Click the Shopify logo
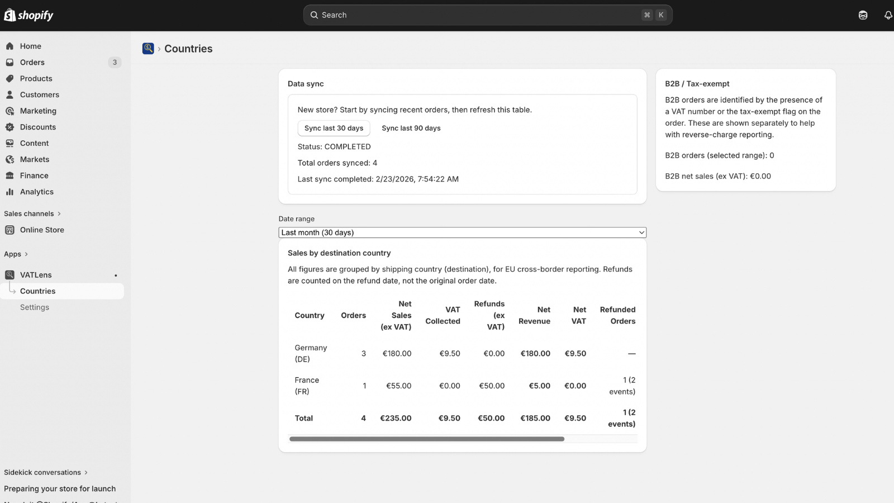This screenshot has width=894, height=503. [x=28, y=15]
